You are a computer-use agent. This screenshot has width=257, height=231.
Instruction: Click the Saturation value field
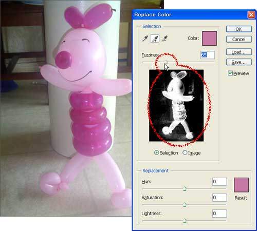click(x=219, y=198)
